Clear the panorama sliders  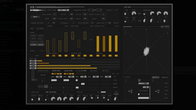(x=92, y=26)
